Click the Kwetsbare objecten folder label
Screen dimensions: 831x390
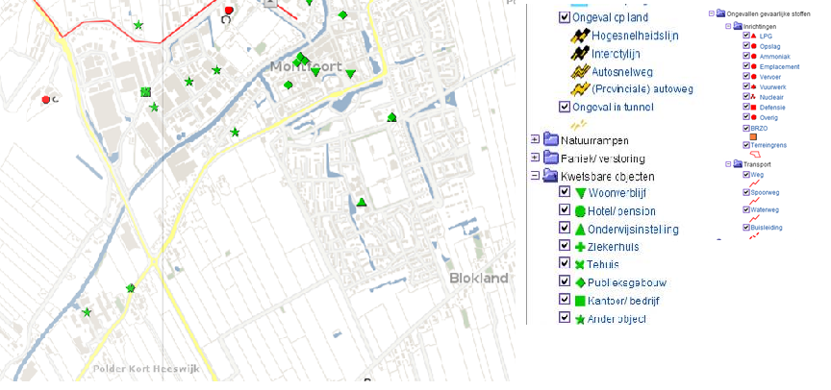coord(607,176)
